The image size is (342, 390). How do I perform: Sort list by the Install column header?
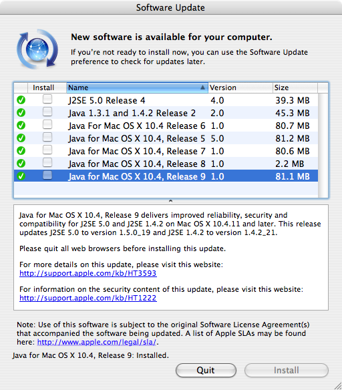(x=47, y=87)
